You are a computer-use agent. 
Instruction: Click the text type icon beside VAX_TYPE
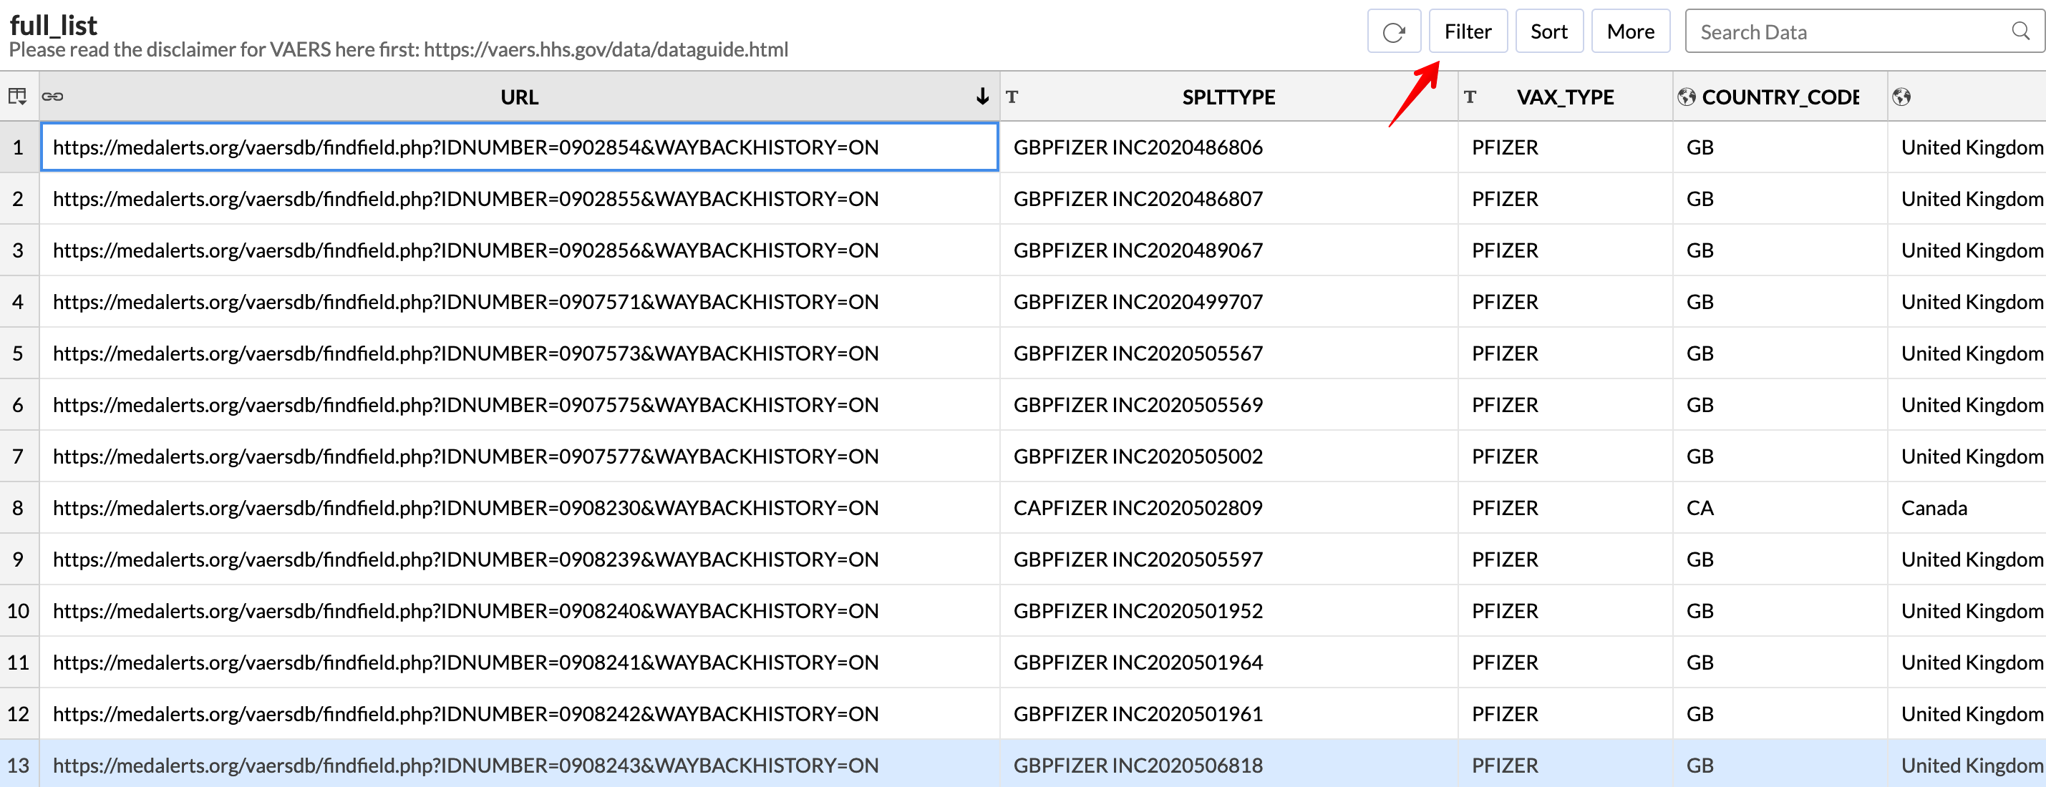(x=1470, y=96)
